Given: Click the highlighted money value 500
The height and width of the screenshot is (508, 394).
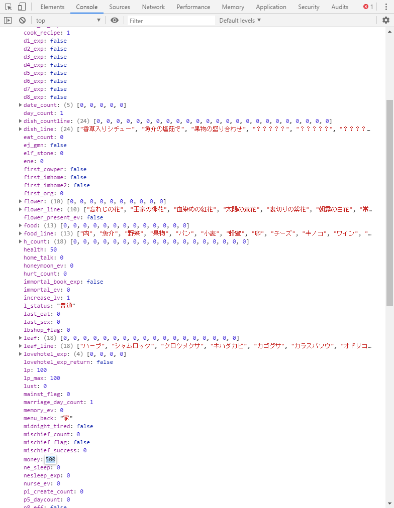Looking at the screenshot, I should [50, 459].
